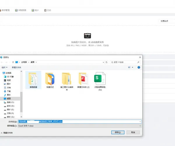Select 下载 in the navigation tree

click(9, 91)
